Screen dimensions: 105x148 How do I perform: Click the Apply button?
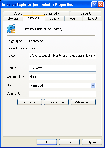[92, 142]
